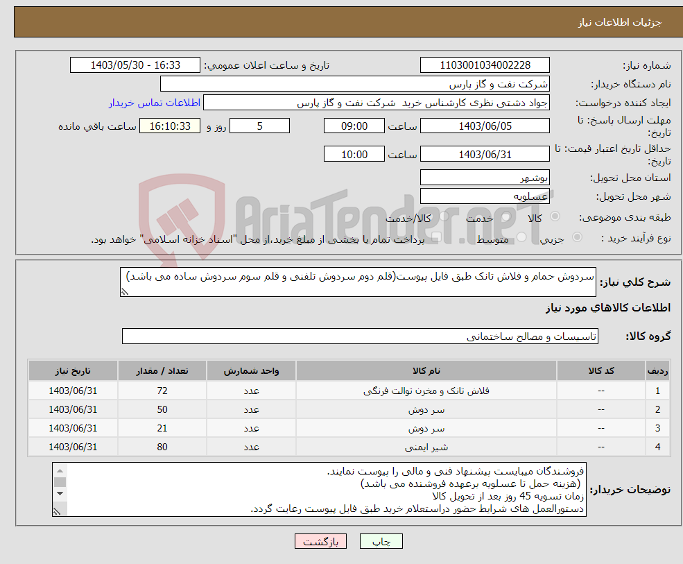683x564 pixels.
Task: Click quantity cell 80
Action: (x=162, y=447)
